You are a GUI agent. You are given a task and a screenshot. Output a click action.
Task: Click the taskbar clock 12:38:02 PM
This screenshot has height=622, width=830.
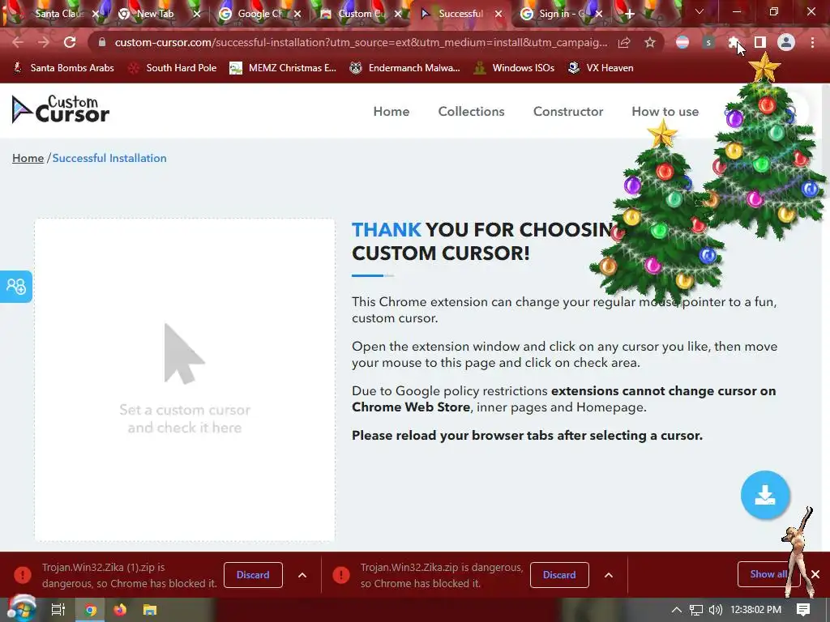click(x=755, y=610)
